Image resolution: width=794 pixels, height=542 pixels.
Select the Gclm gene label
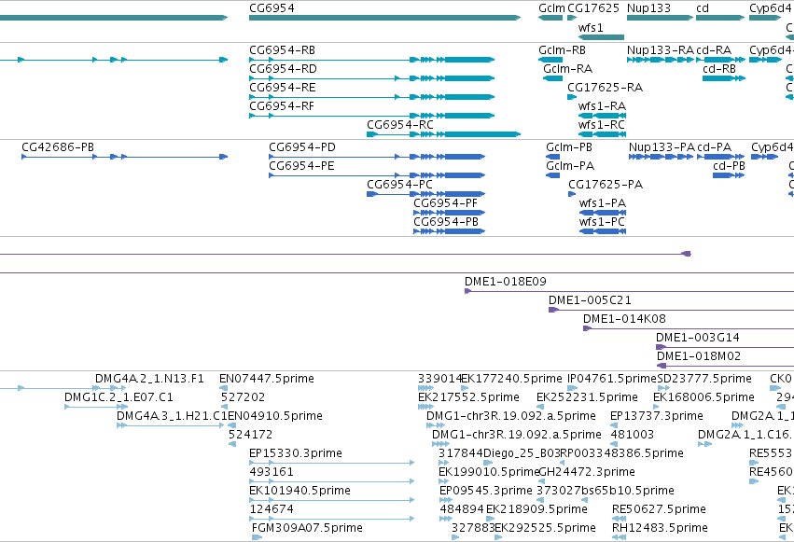pos(552,8)
